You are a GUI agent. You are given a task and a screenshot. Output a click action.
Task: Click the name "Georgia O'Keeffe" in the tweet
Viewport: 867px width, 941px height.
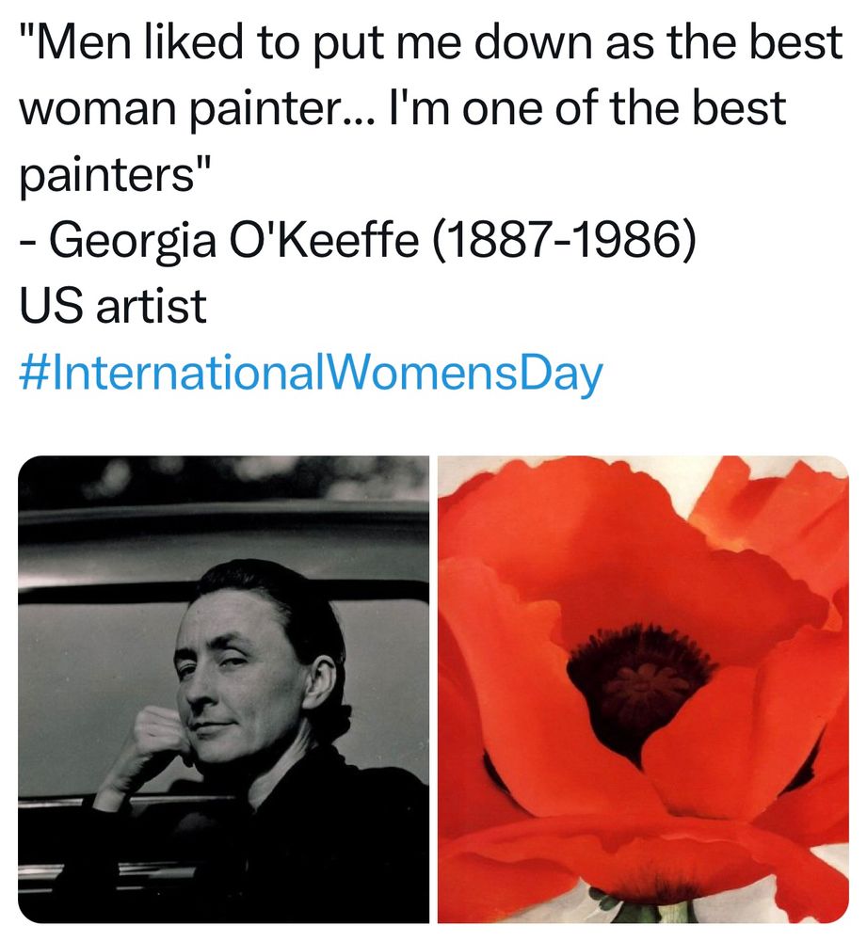(233, 243)
